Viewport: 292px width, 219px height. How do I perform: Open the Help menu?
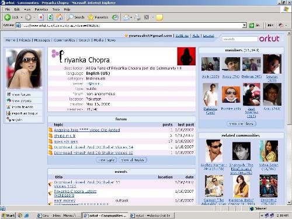(x=67, y=9)
